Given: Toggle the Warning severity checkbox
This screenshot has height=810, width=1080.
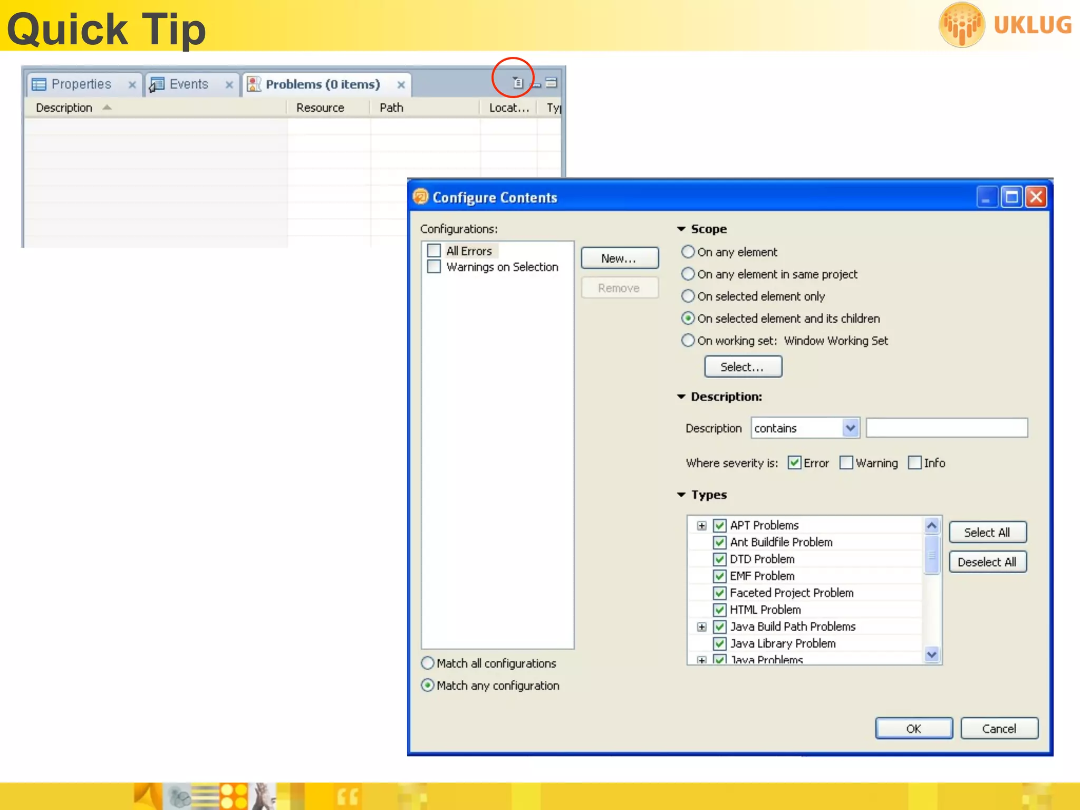Looking at the screenshot, I should [846, 463].
